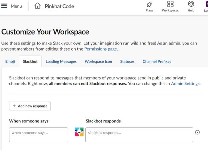Select the Slackbot tab
Screen dimensions: 208x150
point(30,62)
